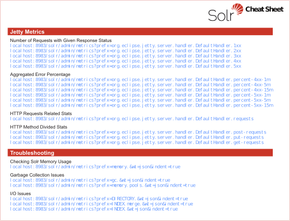Select the 'Garbage Collection Issues' heading

point(37,175)
